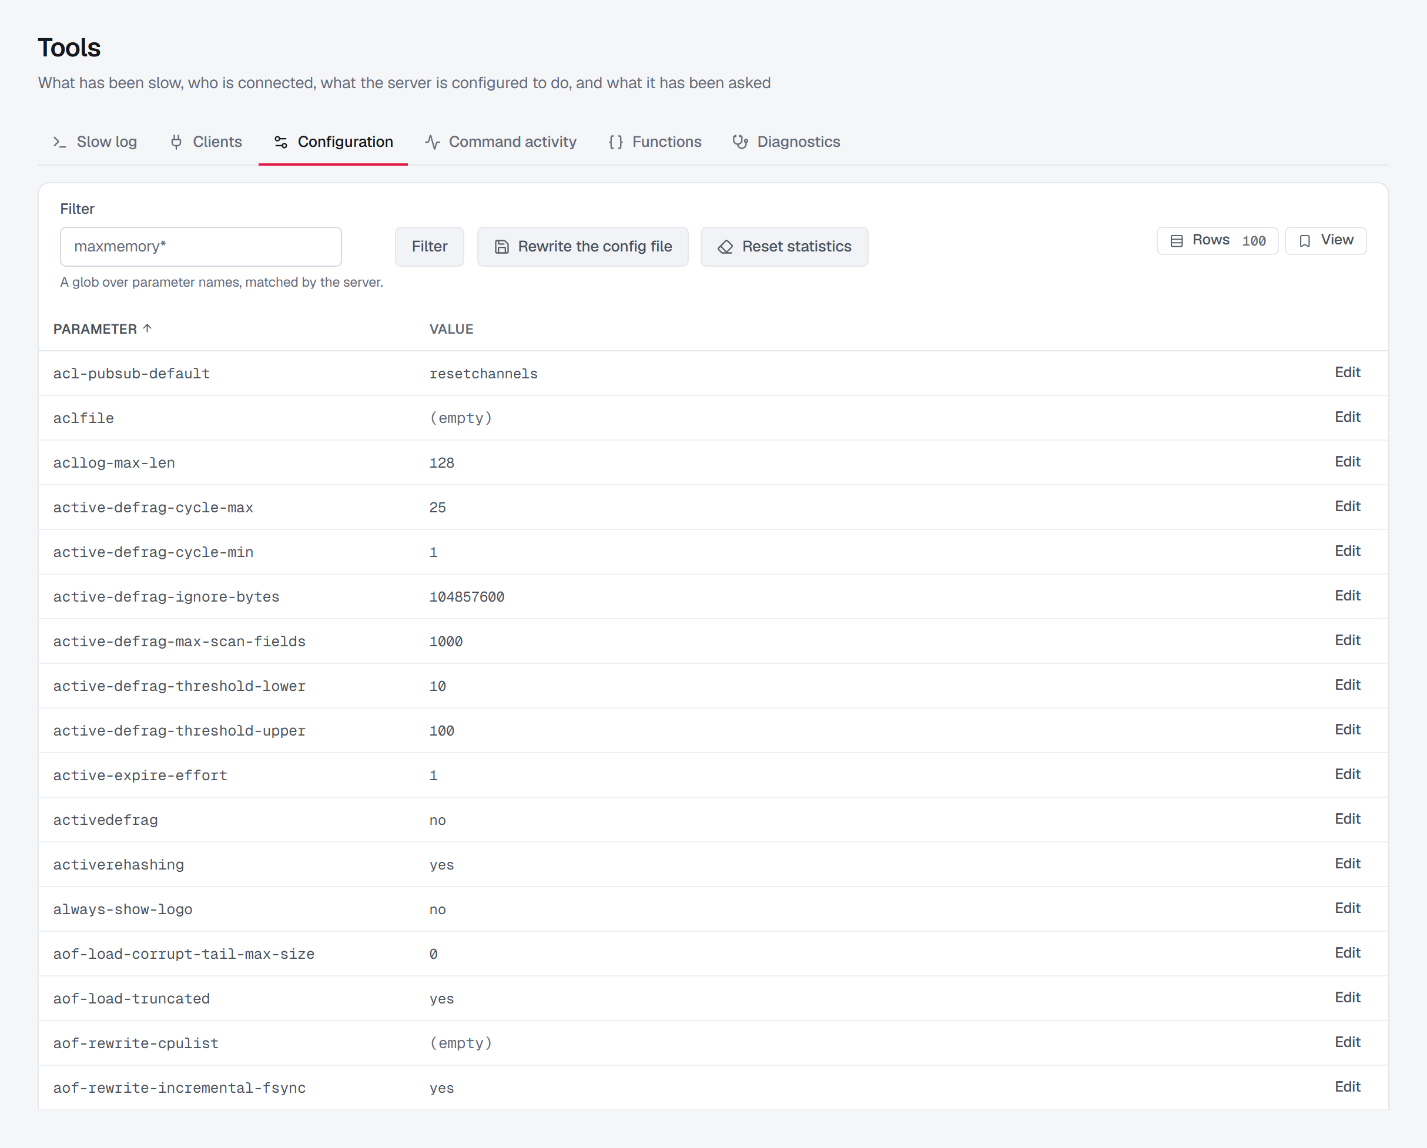Sort by the VALUE column header
The image size is (1427, 1148).
pyautogui.click(x=451, y=329)
